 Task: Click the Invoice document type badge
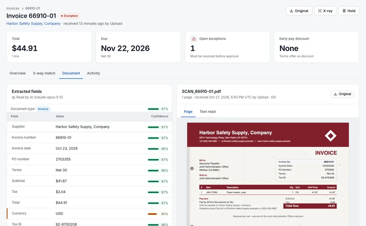point(43,109)
